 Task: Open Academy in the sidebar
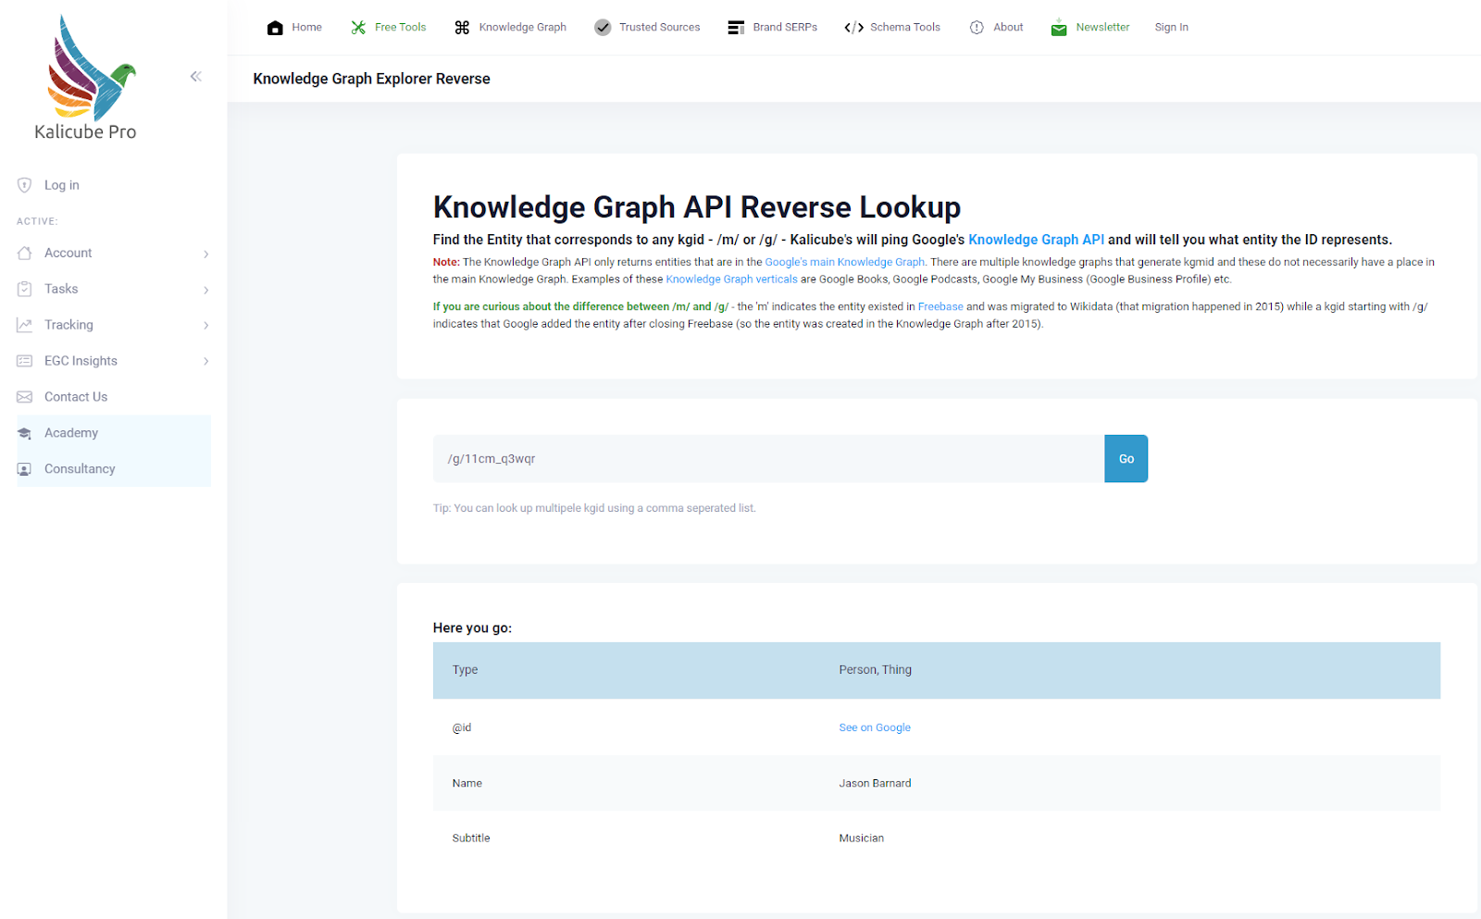[71, 433]
